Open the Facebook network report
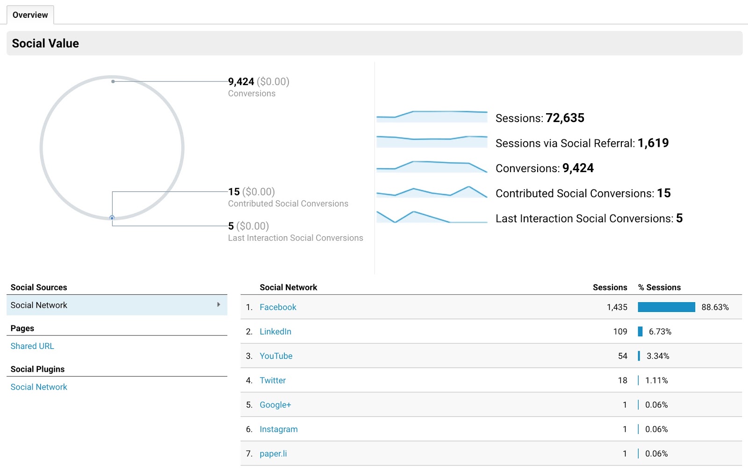 (278, 307)
